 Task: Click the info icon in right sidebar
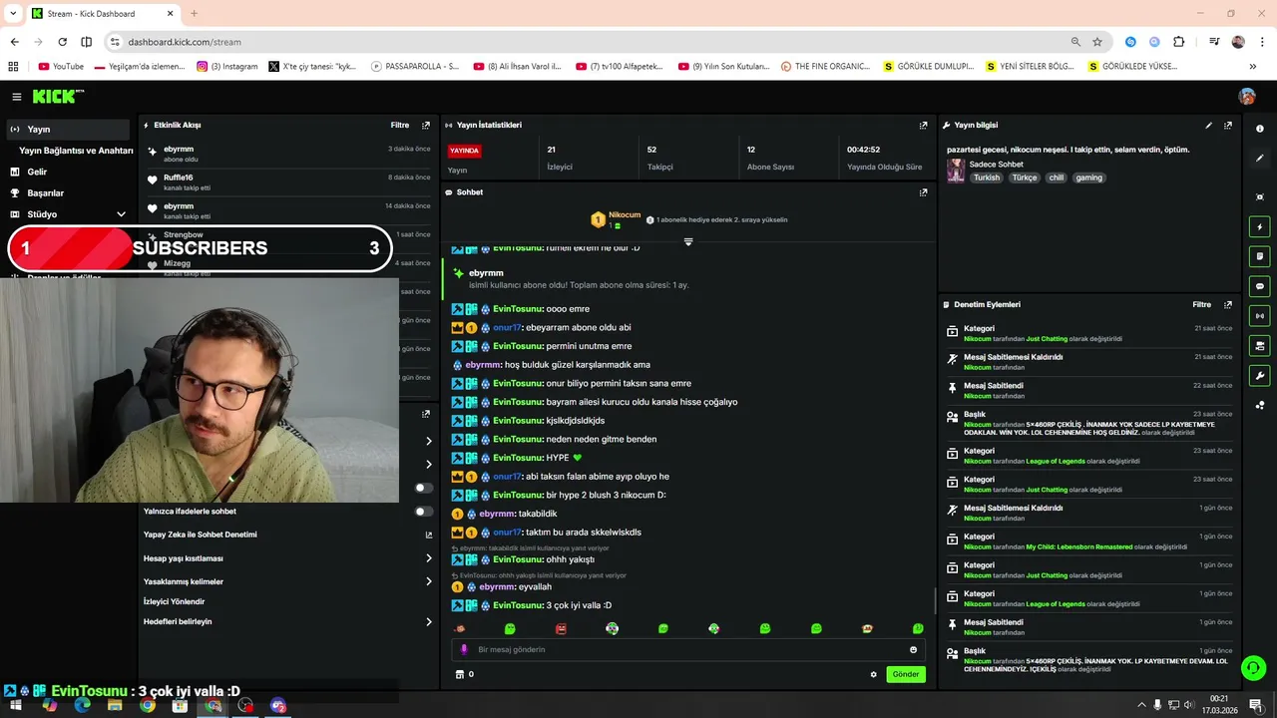coord(1260,129)
